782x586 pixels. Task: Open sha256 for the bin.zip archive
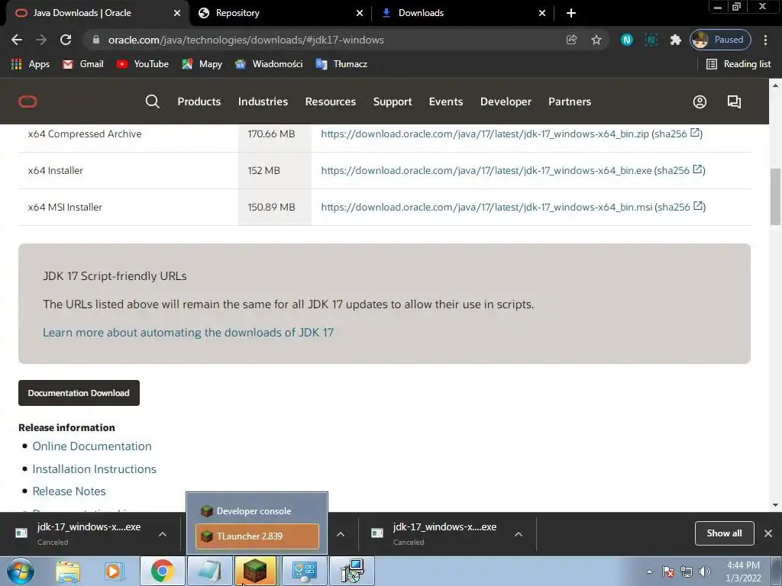tap(677, 134)
